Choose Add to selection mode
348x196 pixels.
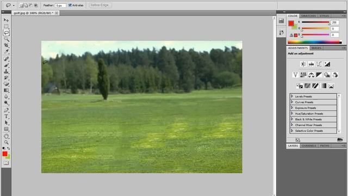point(26,5)
